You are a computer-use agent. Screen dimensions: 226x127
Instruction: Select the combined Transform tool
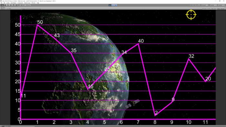pos(16,5)
